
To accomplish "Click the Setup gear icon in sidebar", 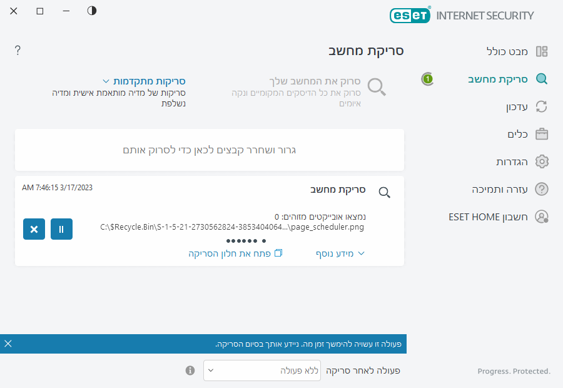I will pyautogui.click(x=542, y=161).
